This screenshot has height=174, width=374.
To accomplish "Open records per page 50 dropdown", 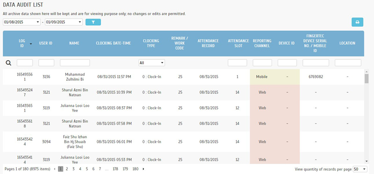I will click(x=360, y=169).
